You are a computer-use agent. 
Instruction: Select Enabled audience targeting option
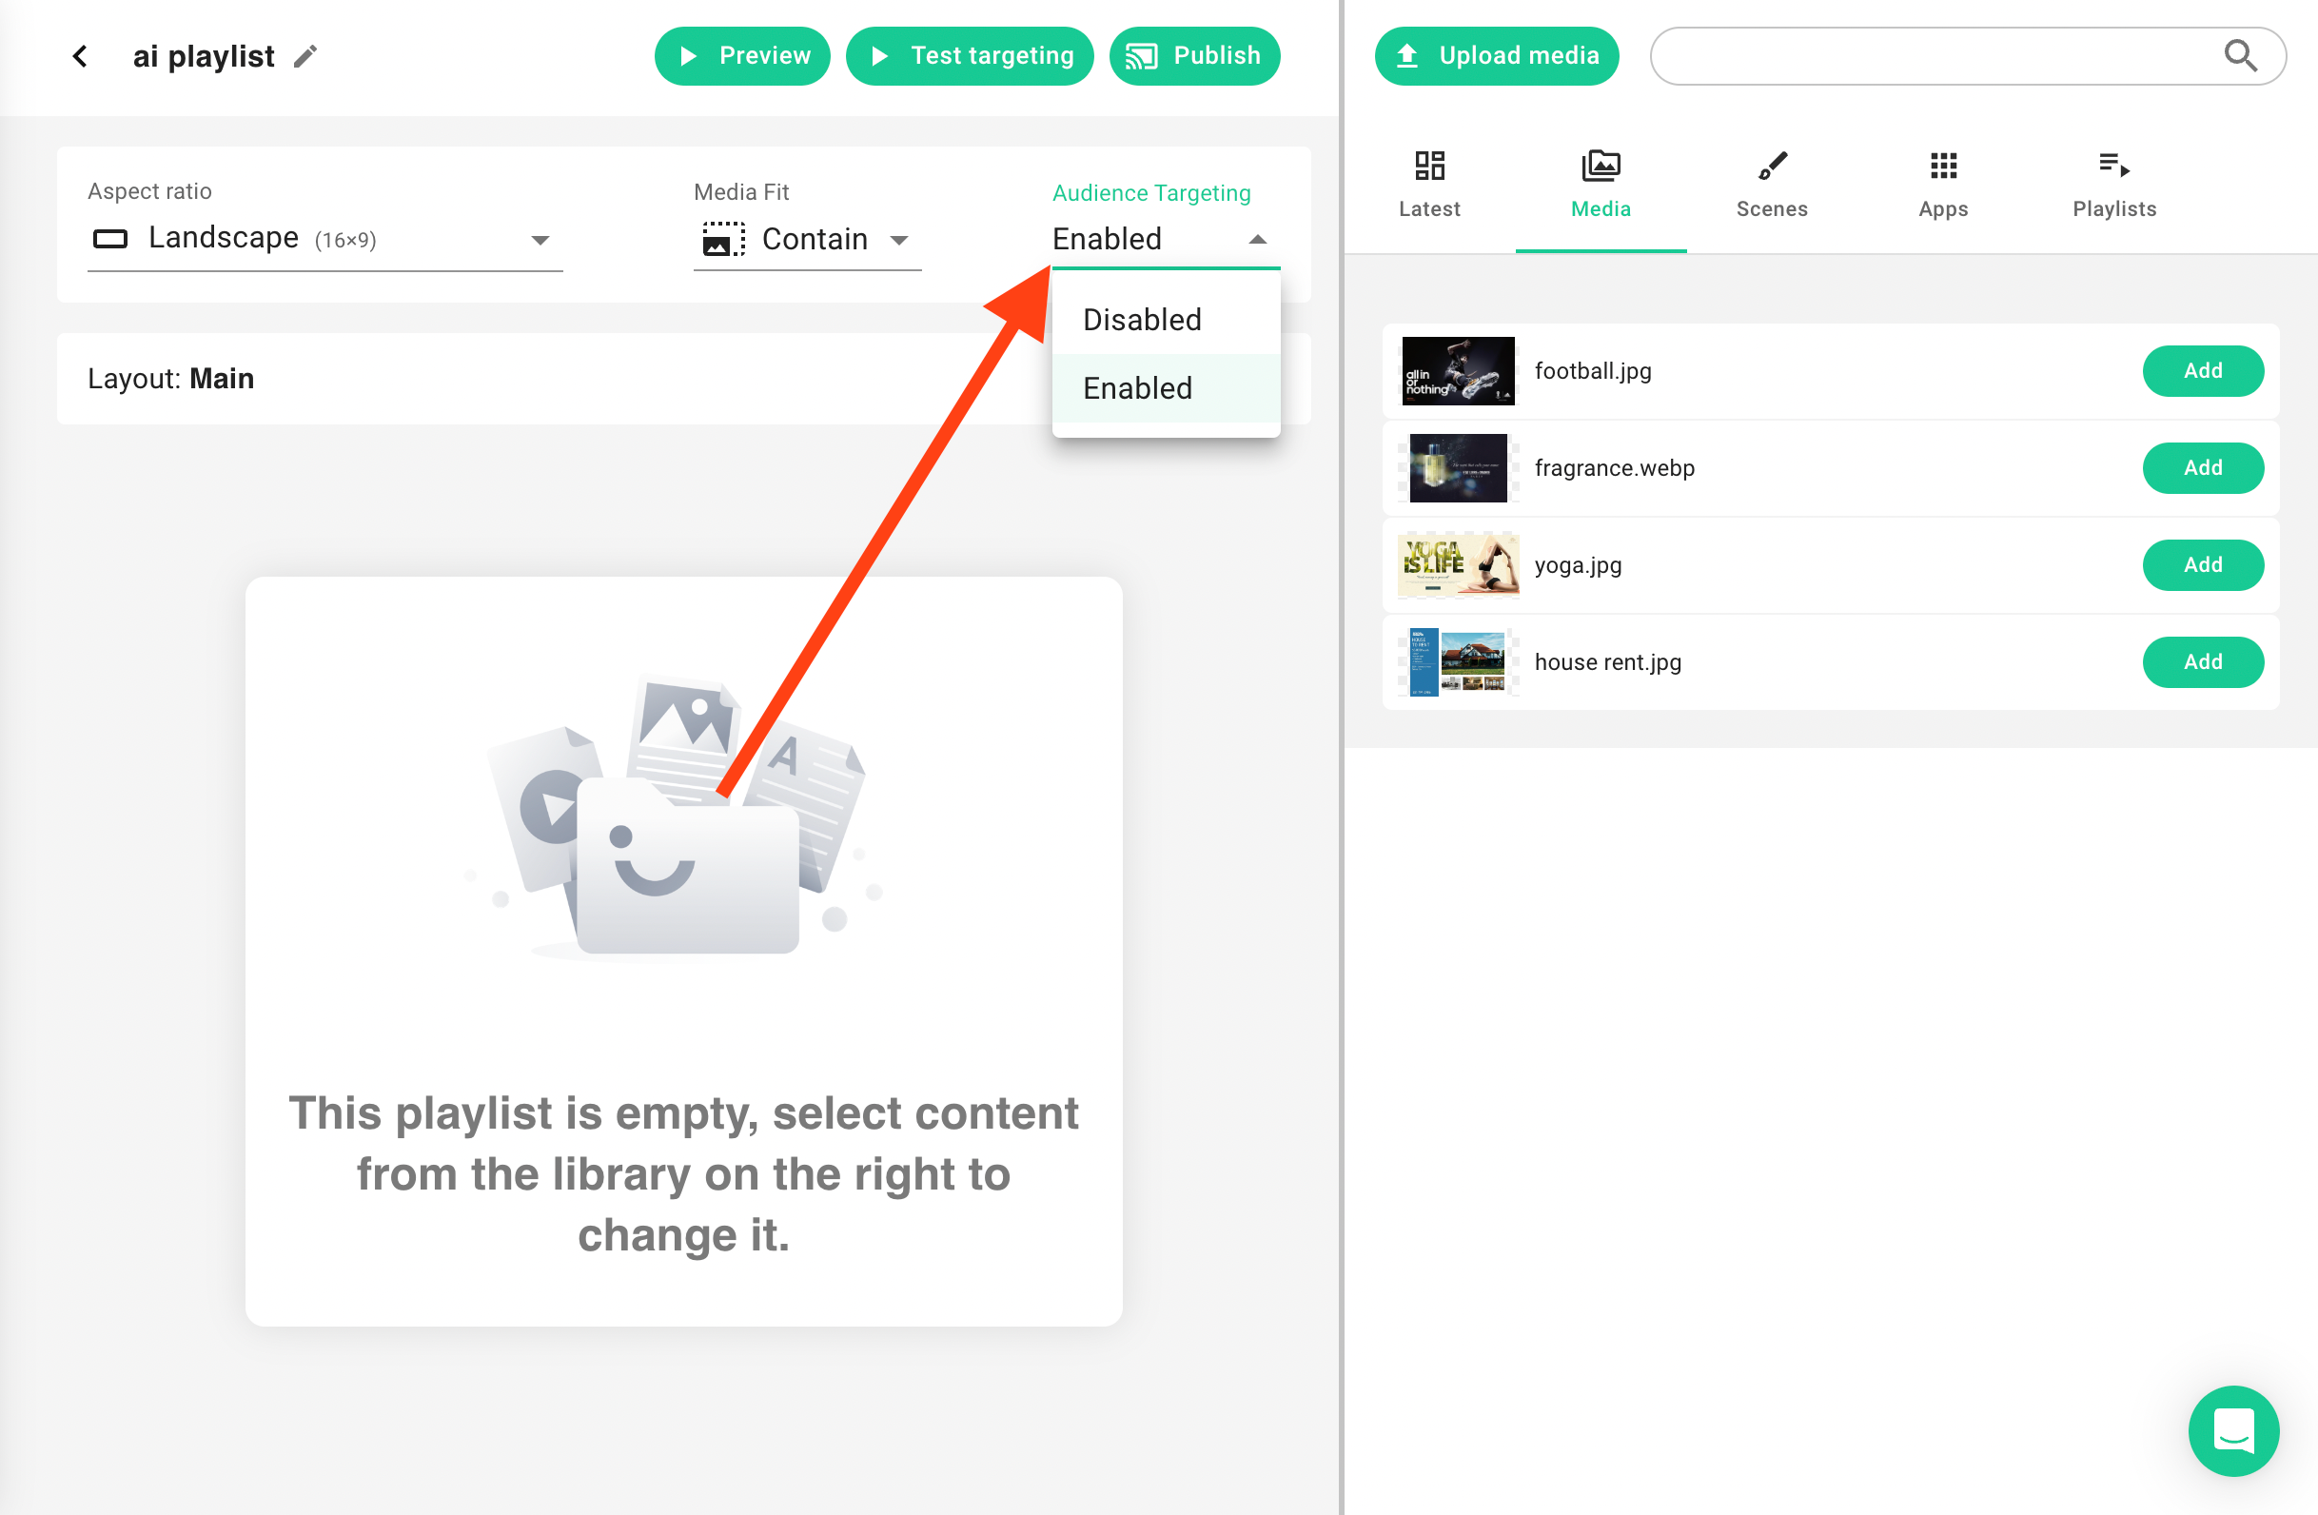click(1137, 387)
